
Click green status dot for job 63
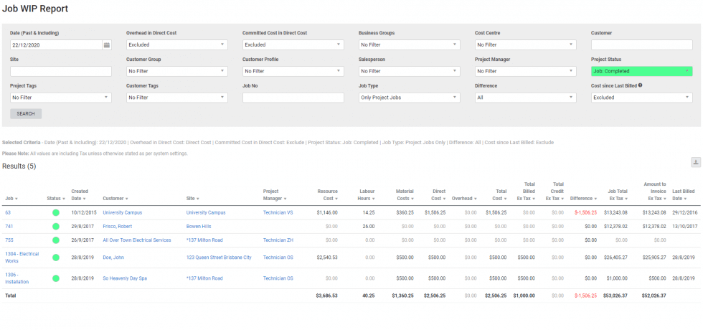pyautogui.click(x=56, y=213)
